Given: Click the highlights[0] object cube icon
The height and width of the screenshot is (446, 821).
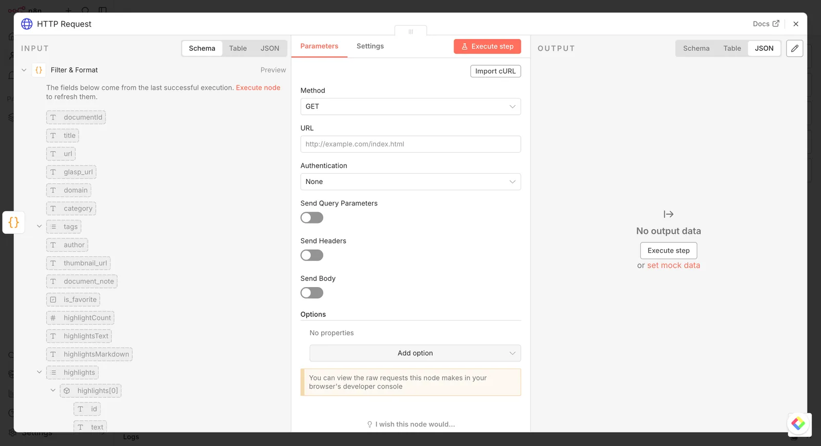Looking at the screenshot, I should point(67,391).
